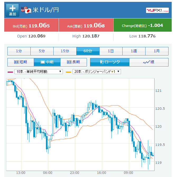
Task: Click the US/Japan flag currency icon
Action: pyautogui.click(x=26, y=10)
